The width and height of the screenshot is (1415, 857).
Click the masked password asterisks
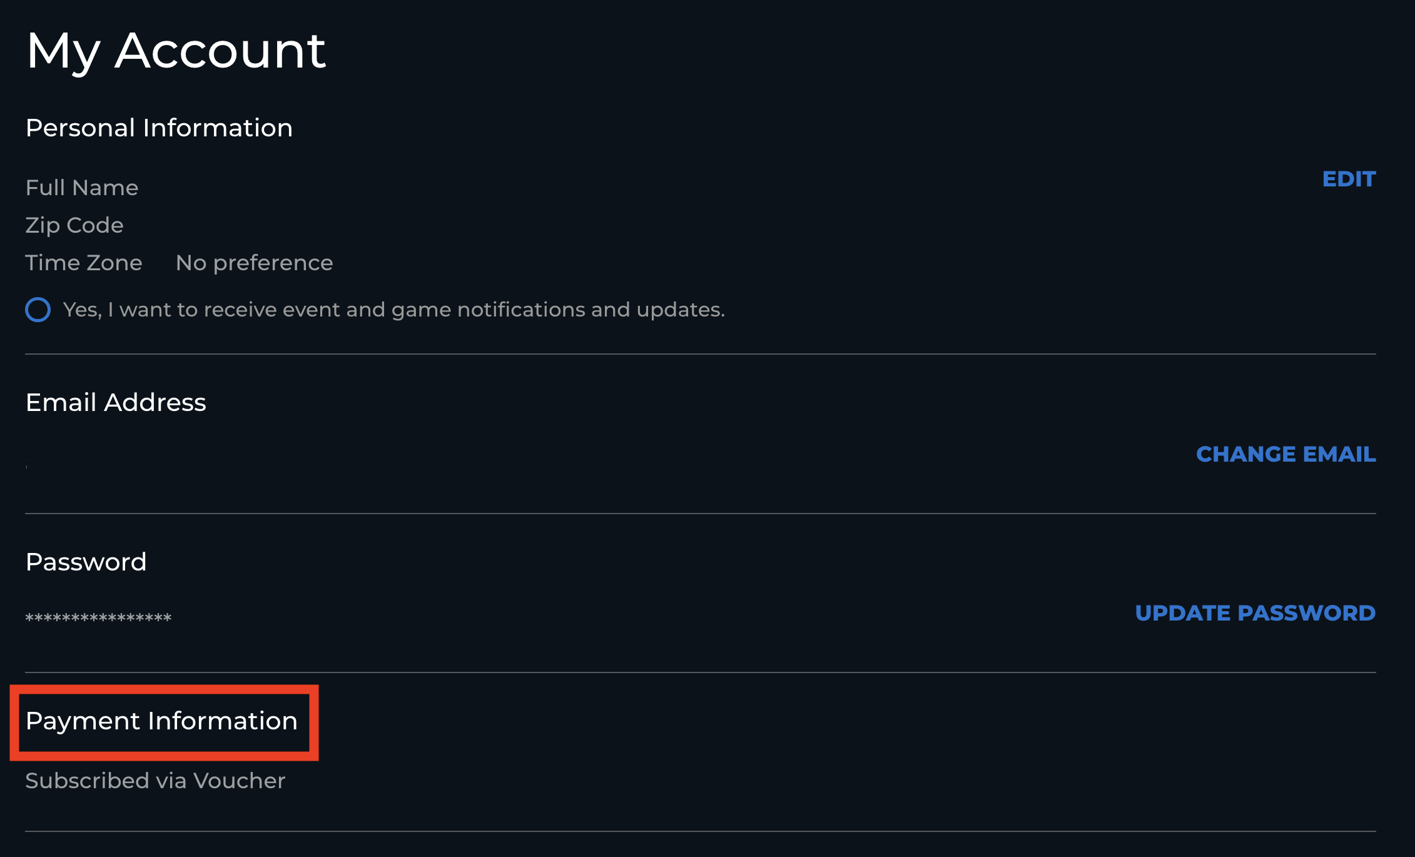pos(98,617)
